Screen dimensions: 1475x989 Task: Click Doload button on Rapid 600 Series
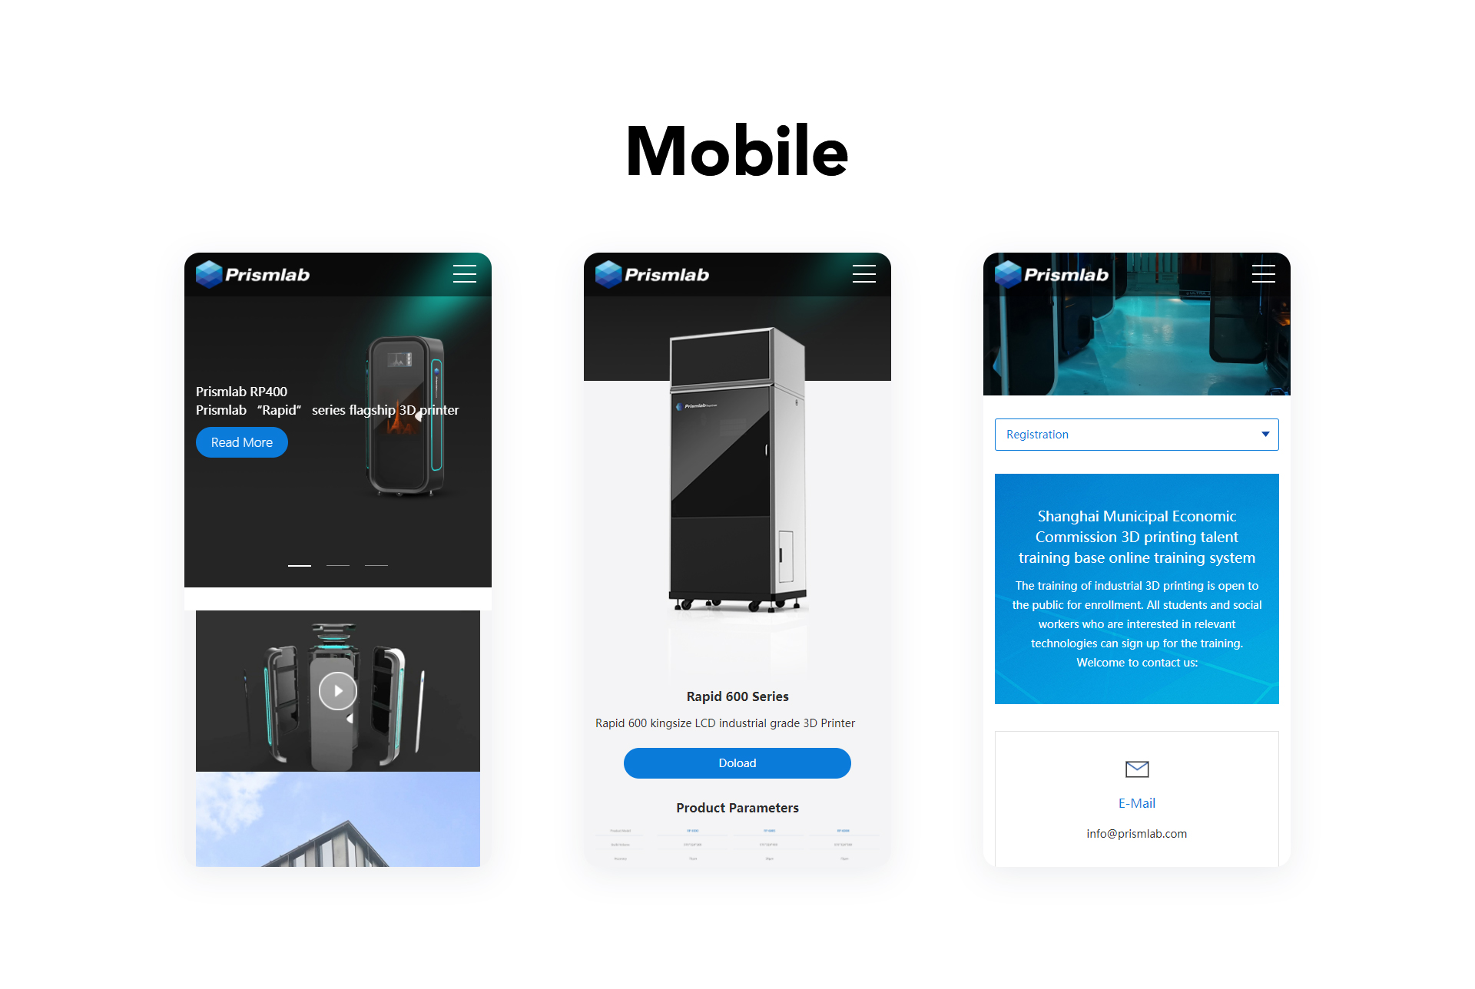[x=737, y=762]
